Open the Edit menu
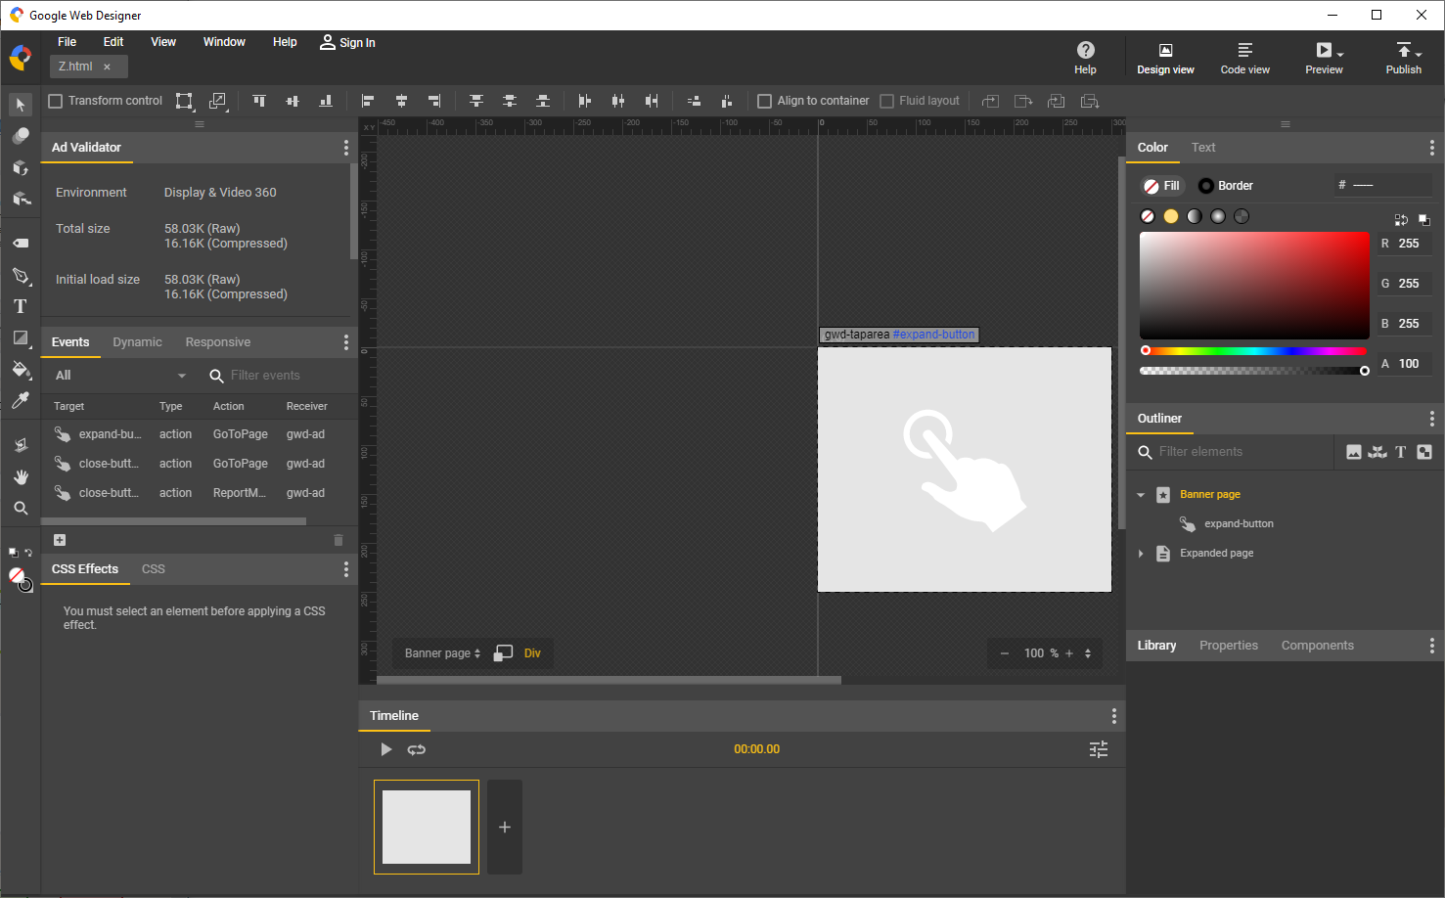Viewport: 1445px width, 898px height. click(x=113, y=42)
